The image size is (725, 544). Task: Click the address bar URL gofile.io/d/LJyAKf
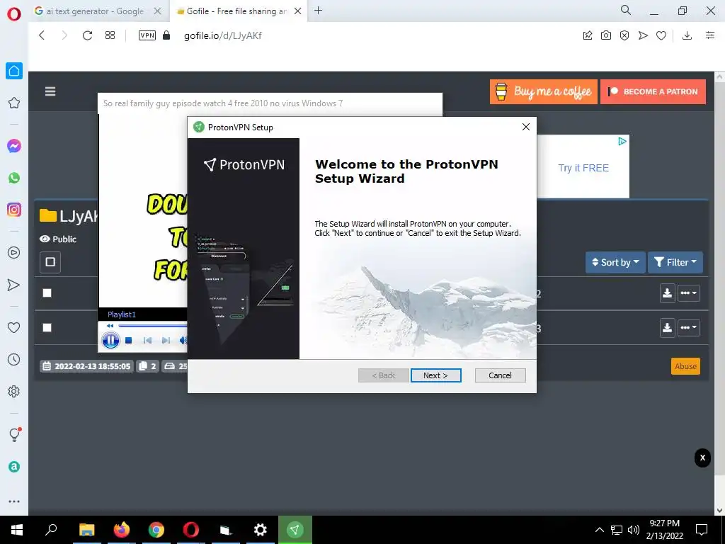pyautogui.click(x=223, y=35)
